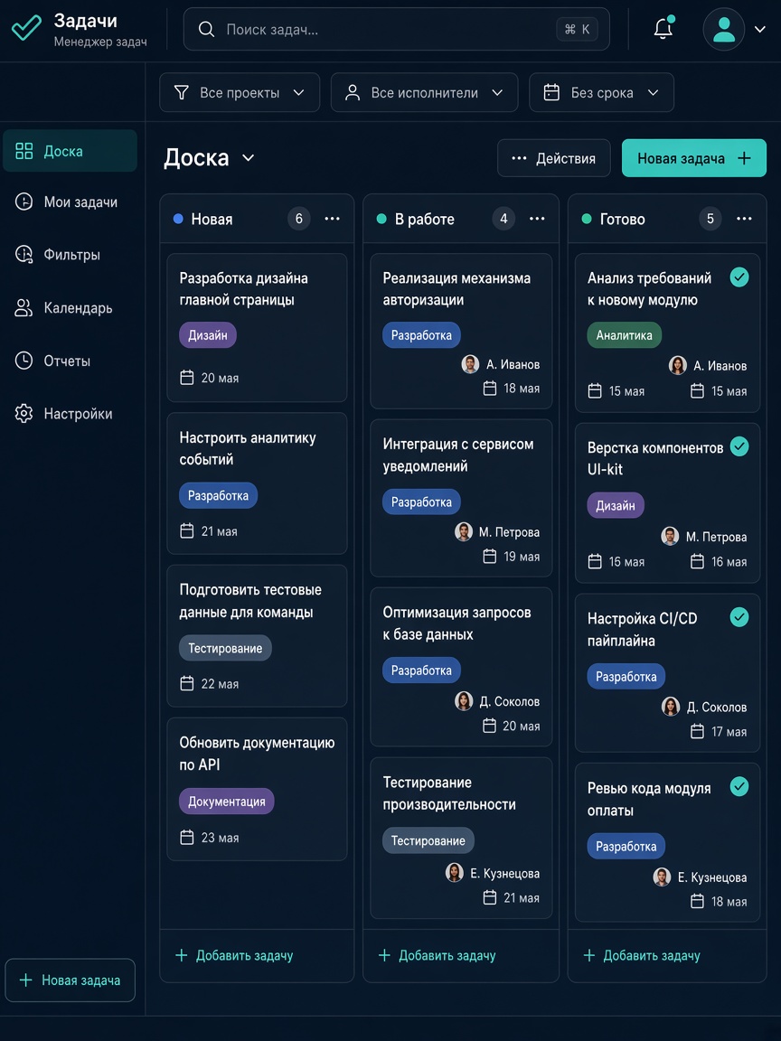
Task: Add a task to the В работе column
Action: tap(437, 955)
